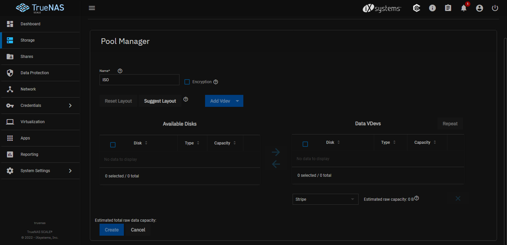This screenshot has height=245, width=507.
Task: Open the alerts bell notification icon
Action: (464, 8)
